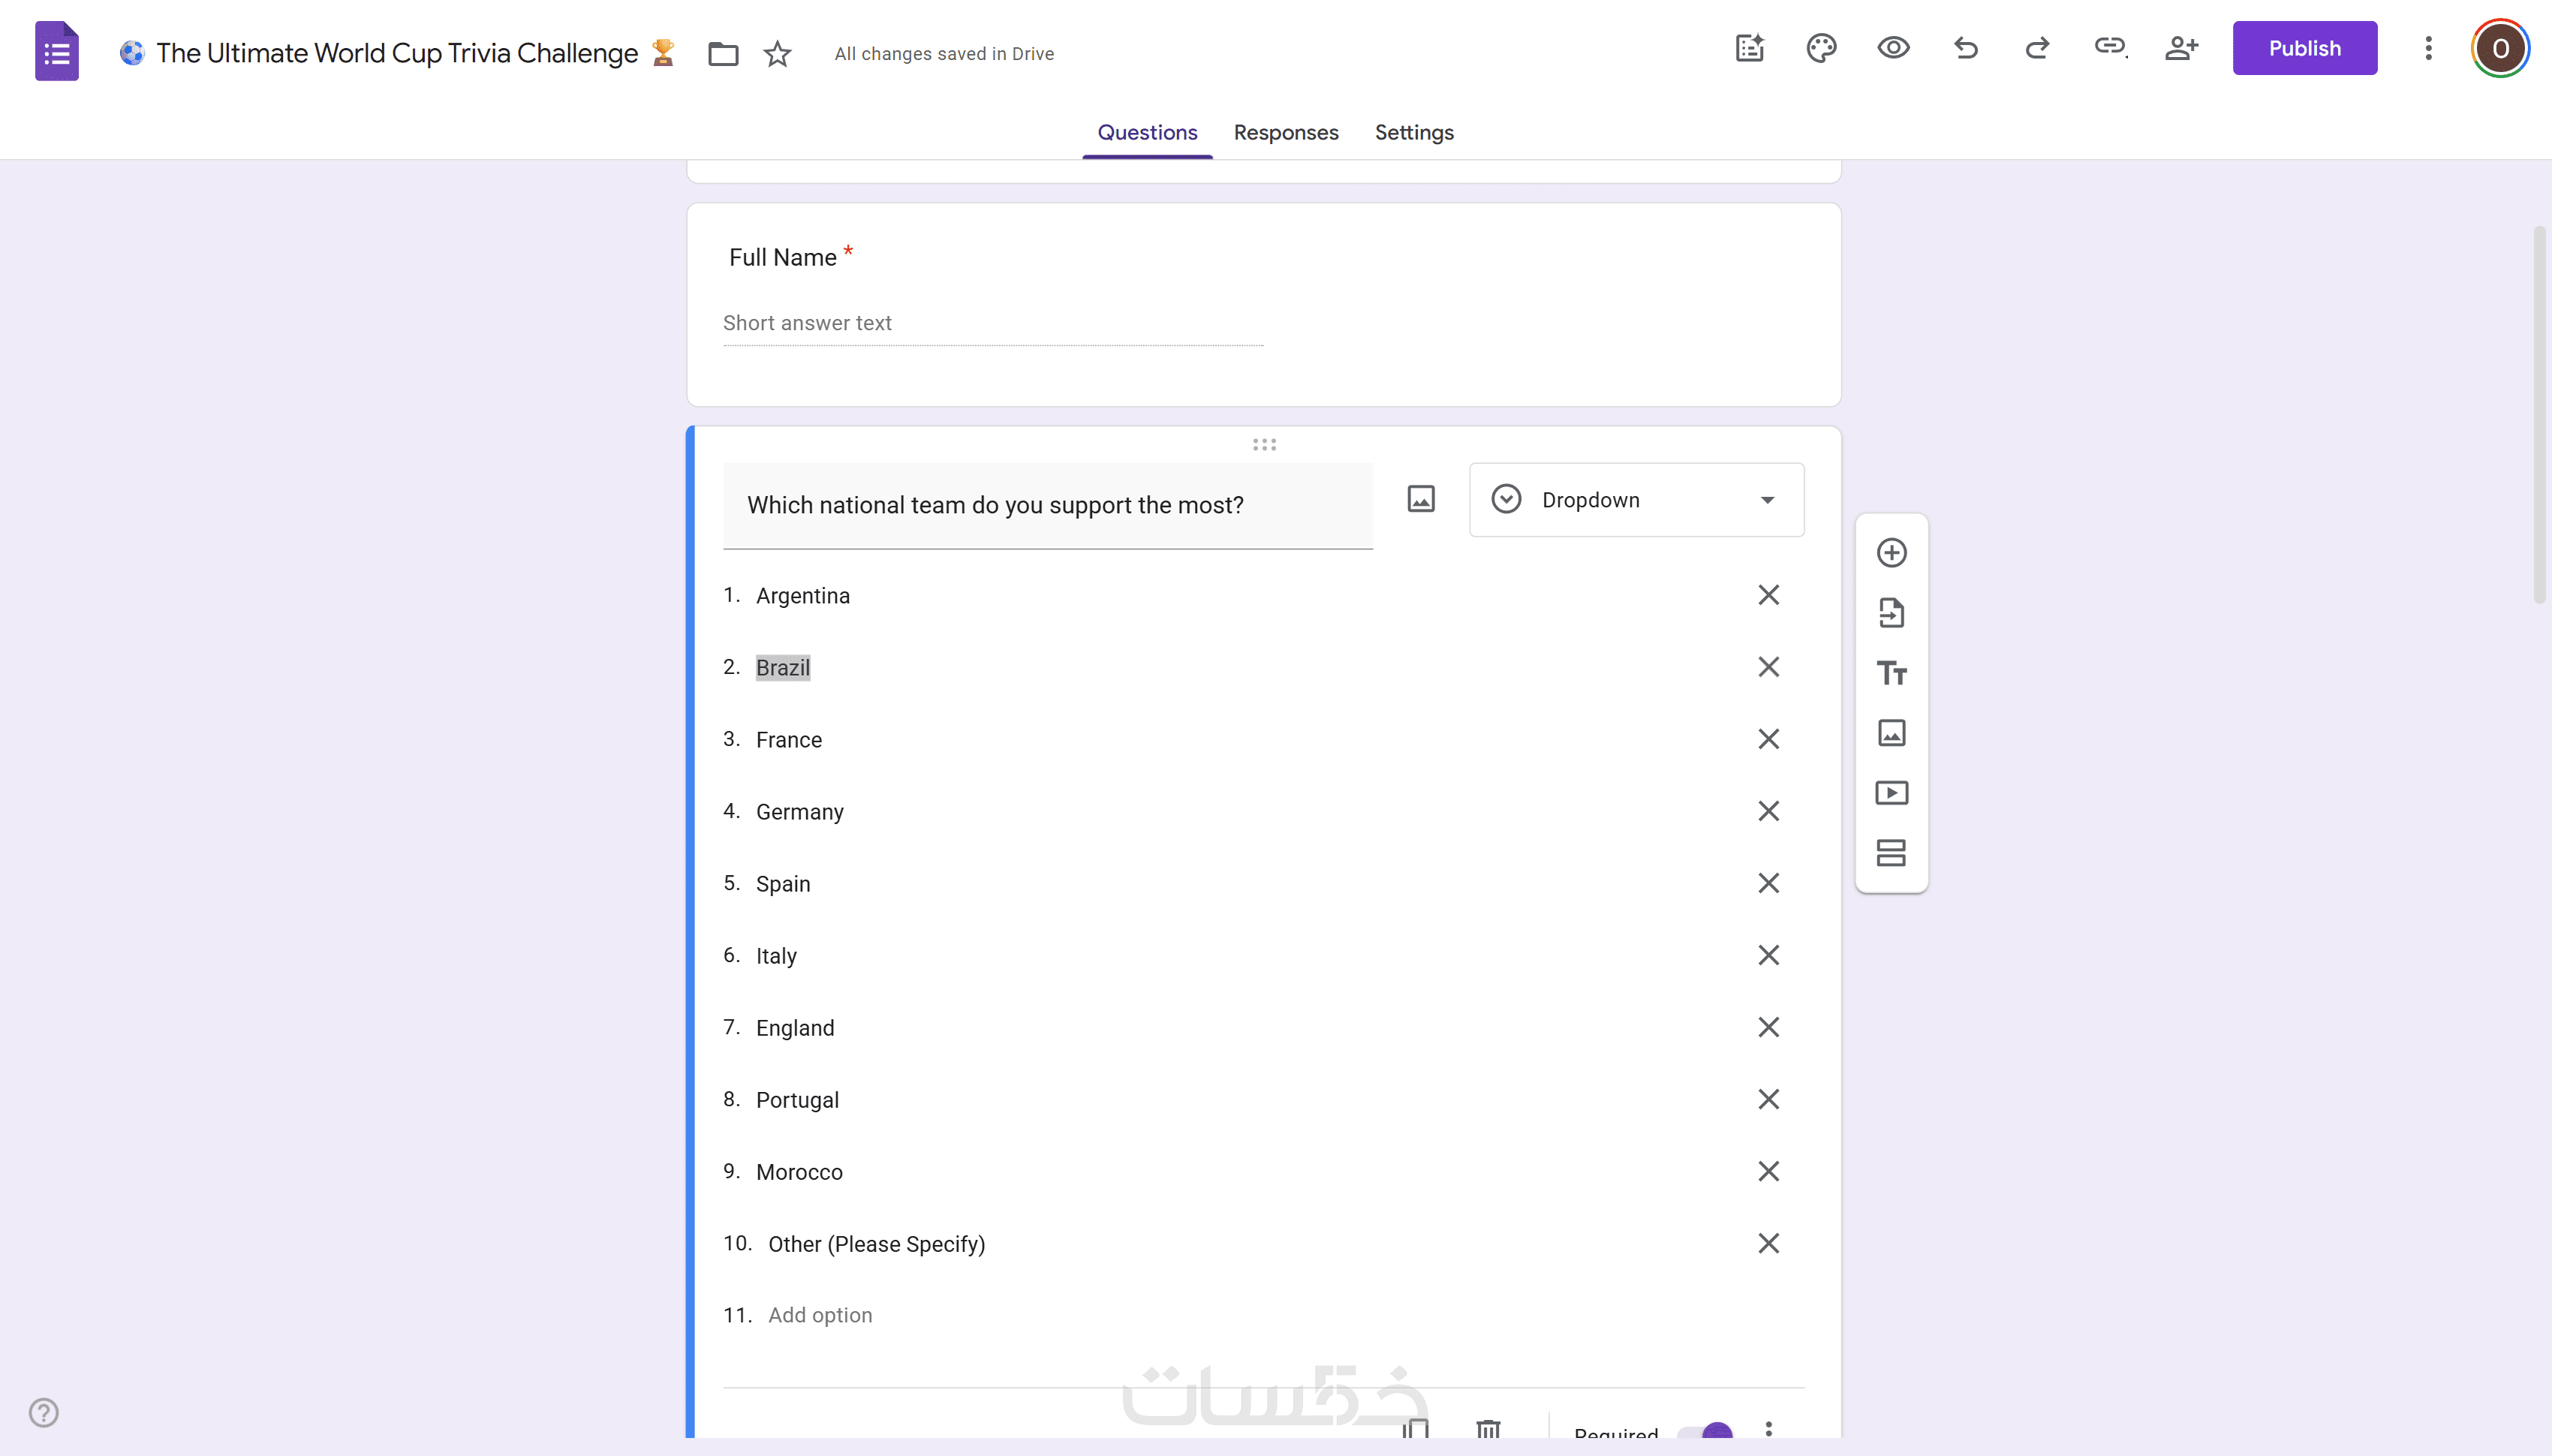
Task: Click the page's vertical scrollbar
Action: click(2540, 414)
